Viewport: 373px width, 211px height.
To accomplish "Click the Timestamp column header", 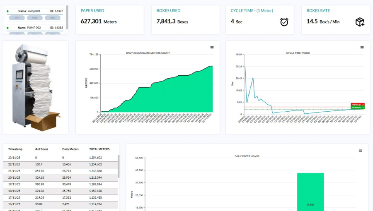I will [x=15, y=149].
